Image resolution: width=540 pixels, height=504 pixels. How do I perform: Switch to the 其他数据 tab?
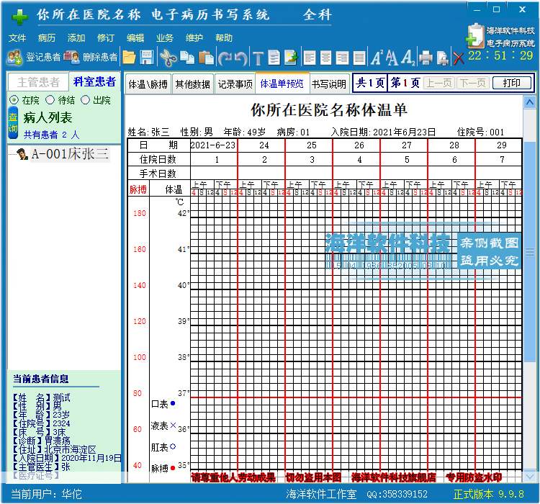pyautogui.click(x=192, y=84)
